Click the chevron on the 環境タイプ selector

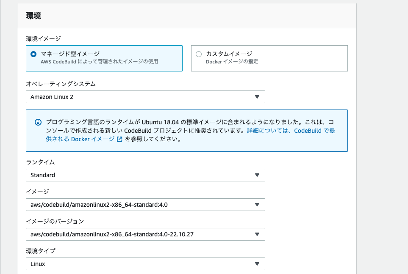tap(258, 264)
